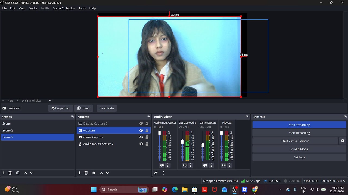This screenshot has width=348, height=195.
Task: Open Mic/Aux channel options menu
Action: pos(230,165)
